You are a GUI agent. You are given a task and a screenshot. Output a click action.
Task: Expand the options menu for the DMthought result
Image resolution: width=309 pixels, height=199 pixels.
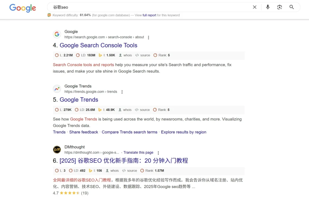click(x=158, y=153)
